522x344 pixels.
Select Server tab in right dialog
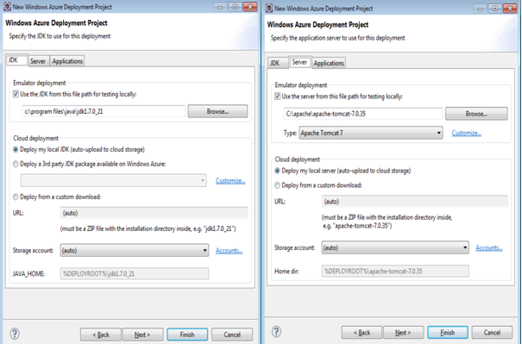point(300,62)
